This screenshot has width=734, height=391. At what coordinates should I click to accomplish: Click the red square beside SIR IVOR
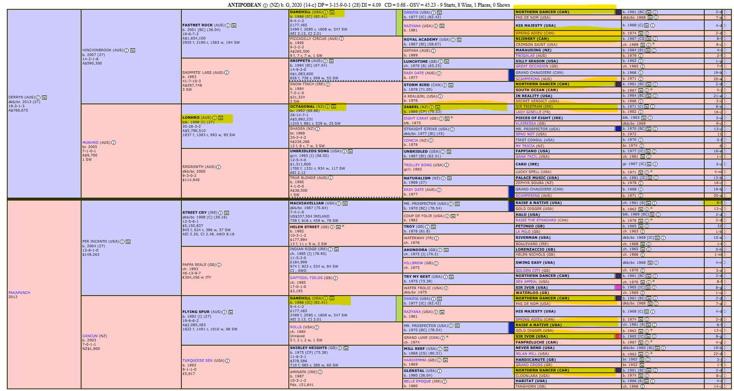pos(618,336)
